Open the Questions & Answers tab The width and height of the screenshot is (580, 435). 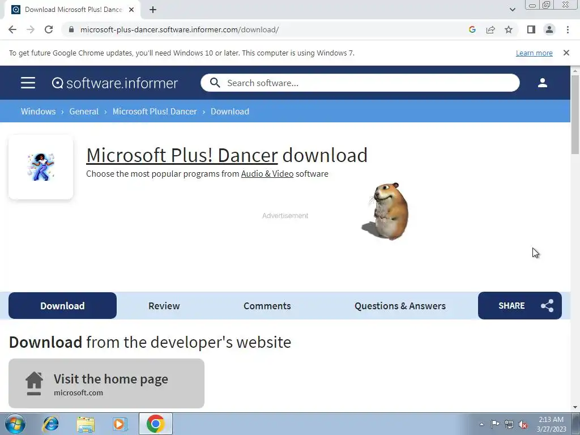[x=400, y=306]
